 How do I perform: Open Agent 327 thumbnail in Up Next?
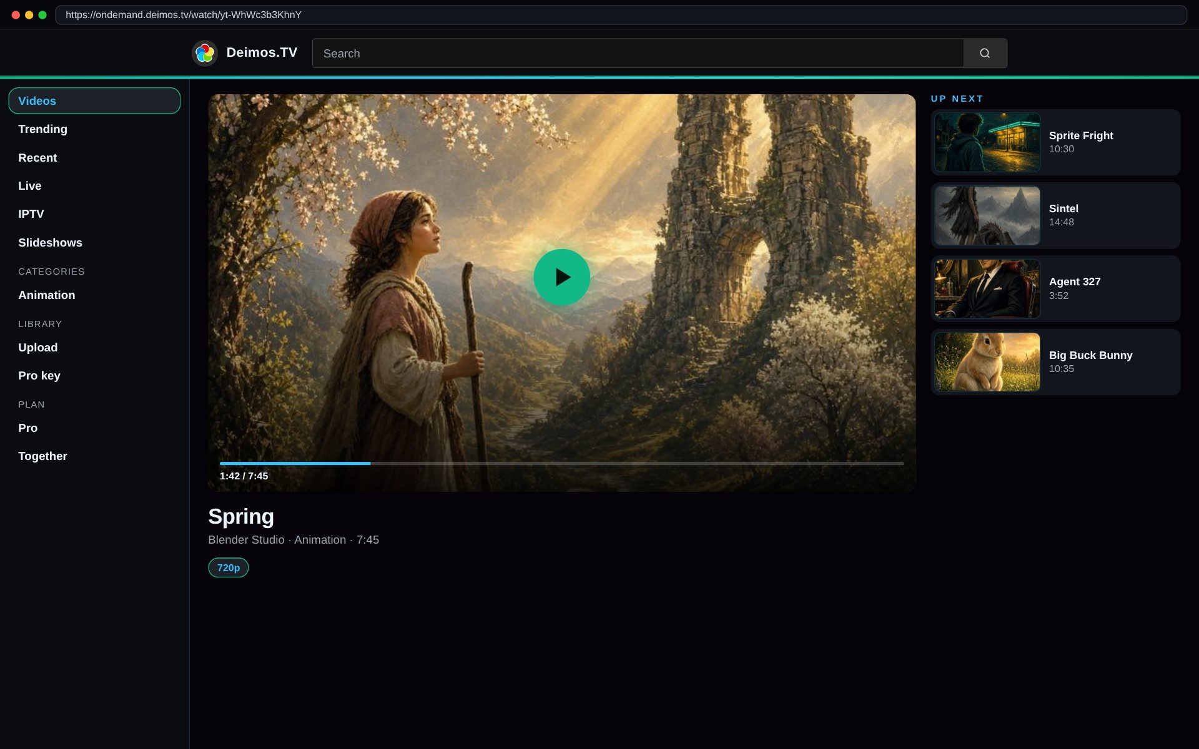click(x=987, y=288)
